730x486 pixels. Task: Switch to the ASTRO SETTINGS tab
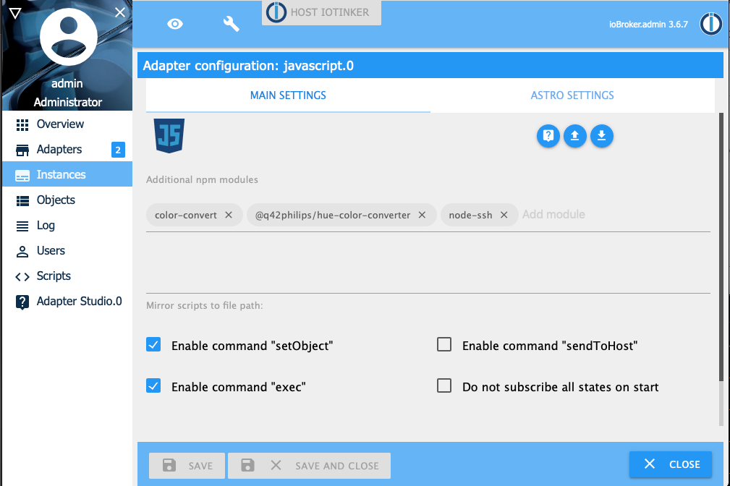pyautogui.click(x=572, y=95)
